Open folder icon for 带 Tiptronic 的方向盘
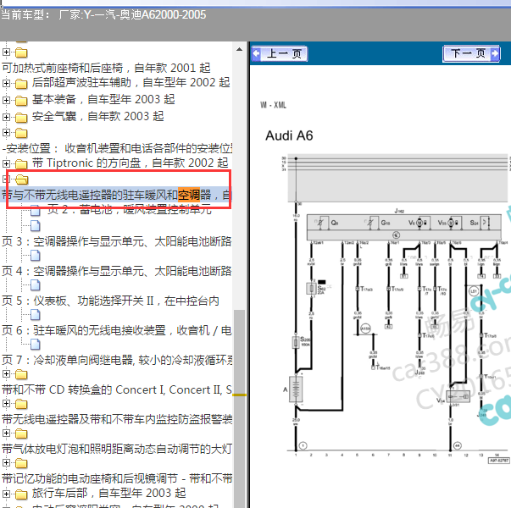511x508 pixels. tap(21, 163)
